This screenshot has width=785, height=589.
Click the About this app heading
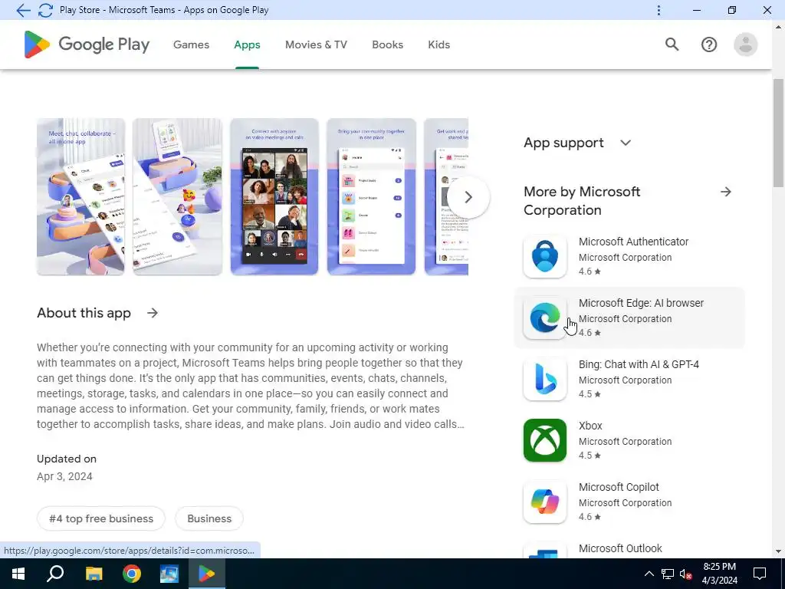(x=84, y=313)
